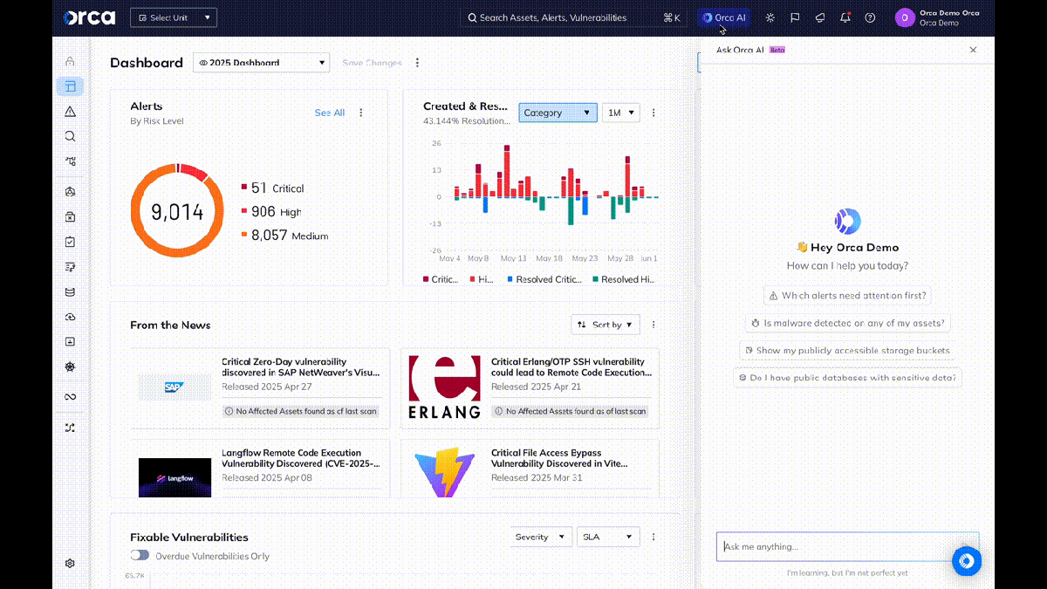Viewport: 1047px width, 589px height.
Task: Click the Orca logo
Action: coord(88,17)
